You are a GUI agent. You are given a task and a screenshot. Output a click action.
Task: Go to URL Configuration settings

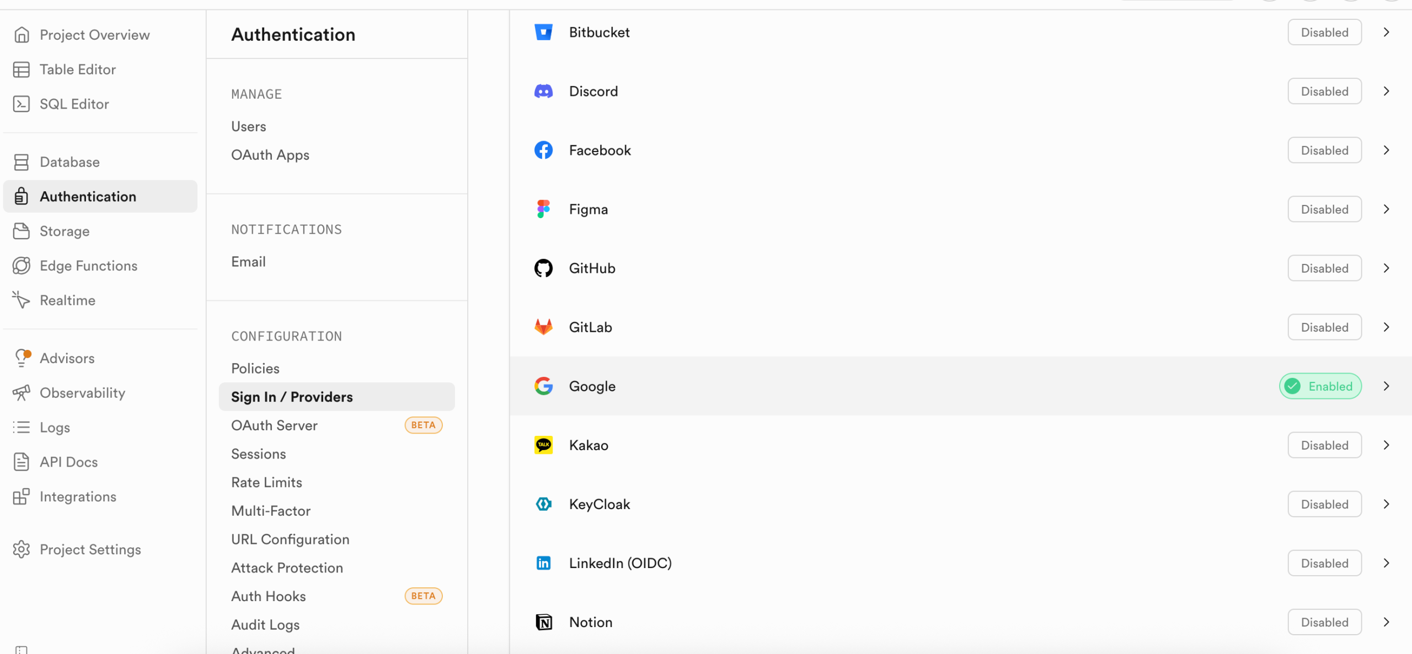pyautogui.click(x=290, y=539)
